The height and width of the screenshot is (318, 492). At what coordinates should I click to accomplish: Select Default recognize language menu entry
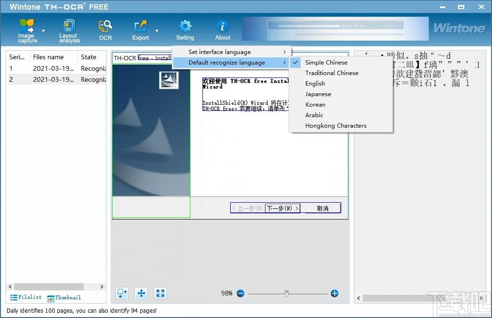pos(231,63)
